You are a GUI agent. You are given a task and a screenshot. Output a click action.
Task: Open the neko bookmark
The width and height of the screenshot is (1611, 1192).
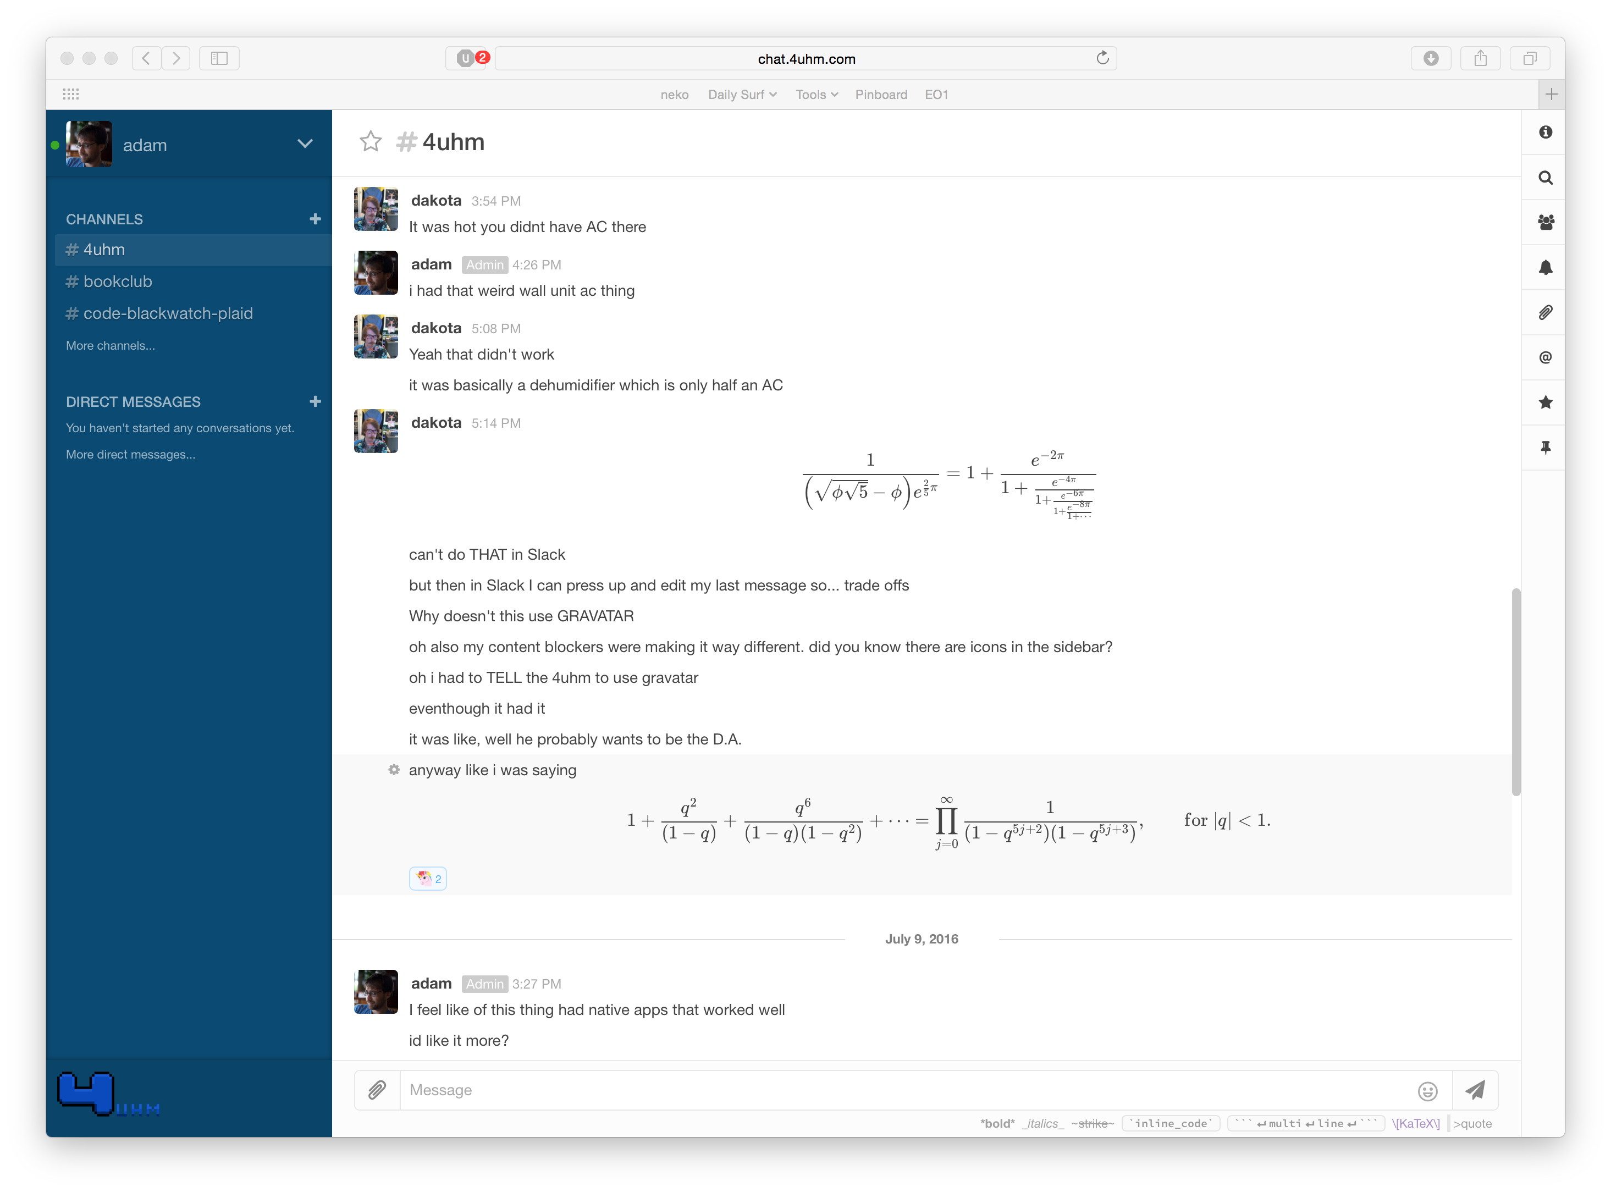674,95
